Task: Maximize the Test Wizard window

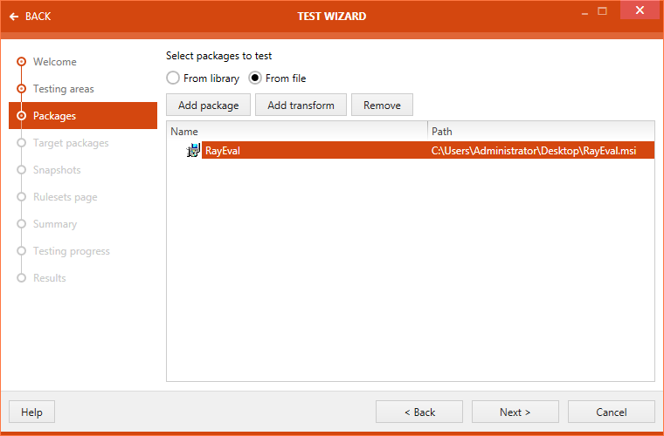Action: 602,11
